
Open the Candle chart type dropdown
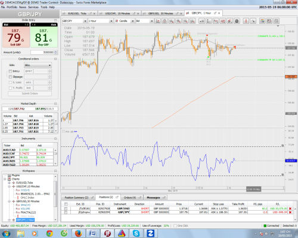pyautogui.click(x=125, y=21)
